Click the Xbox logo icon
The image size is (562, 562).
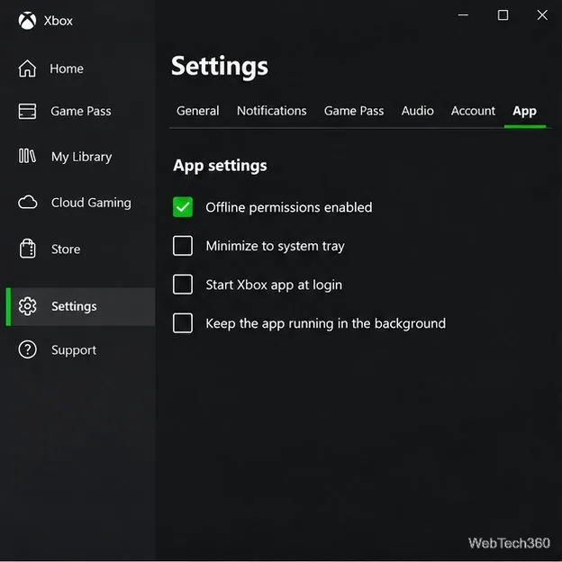(x=27, y=21)
